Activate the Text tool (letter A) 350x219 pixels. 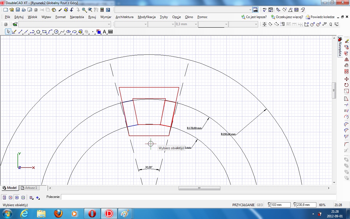coord(104,32)
